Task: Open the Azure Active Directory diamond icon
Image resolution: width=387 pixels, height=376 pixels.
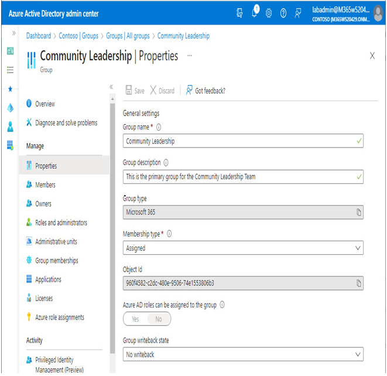Action: [x=10, y=108]
